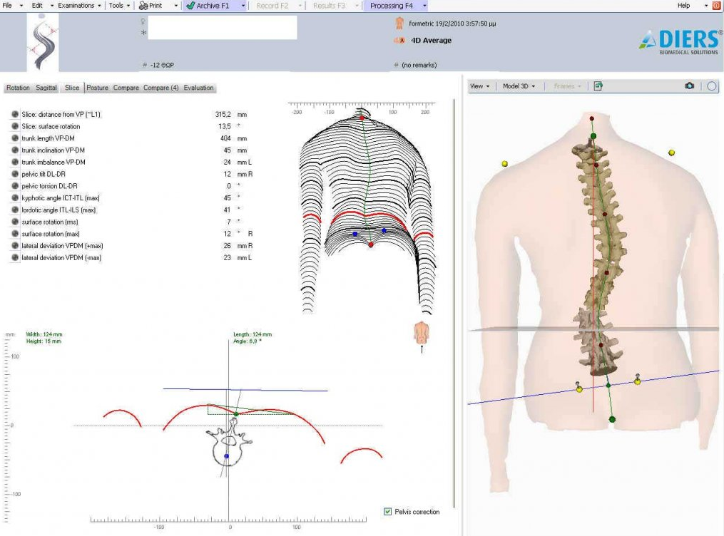
Task: Expand the Model 3D dropdown
Action: [x=519, y=86]
